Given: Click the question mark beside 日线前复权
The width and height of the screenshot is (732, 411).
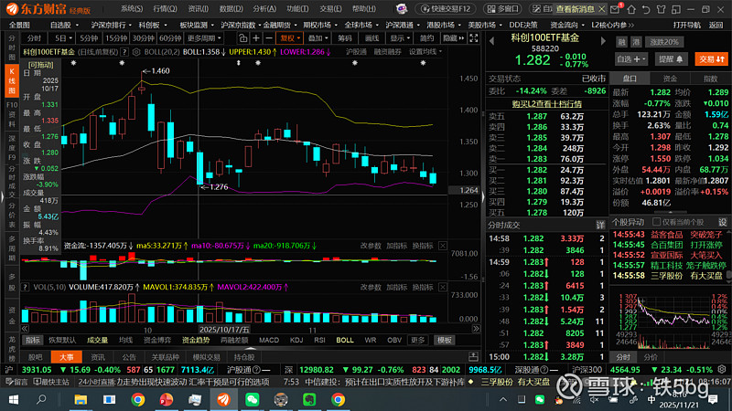Looking at the screenshot, I should (124, 52).
